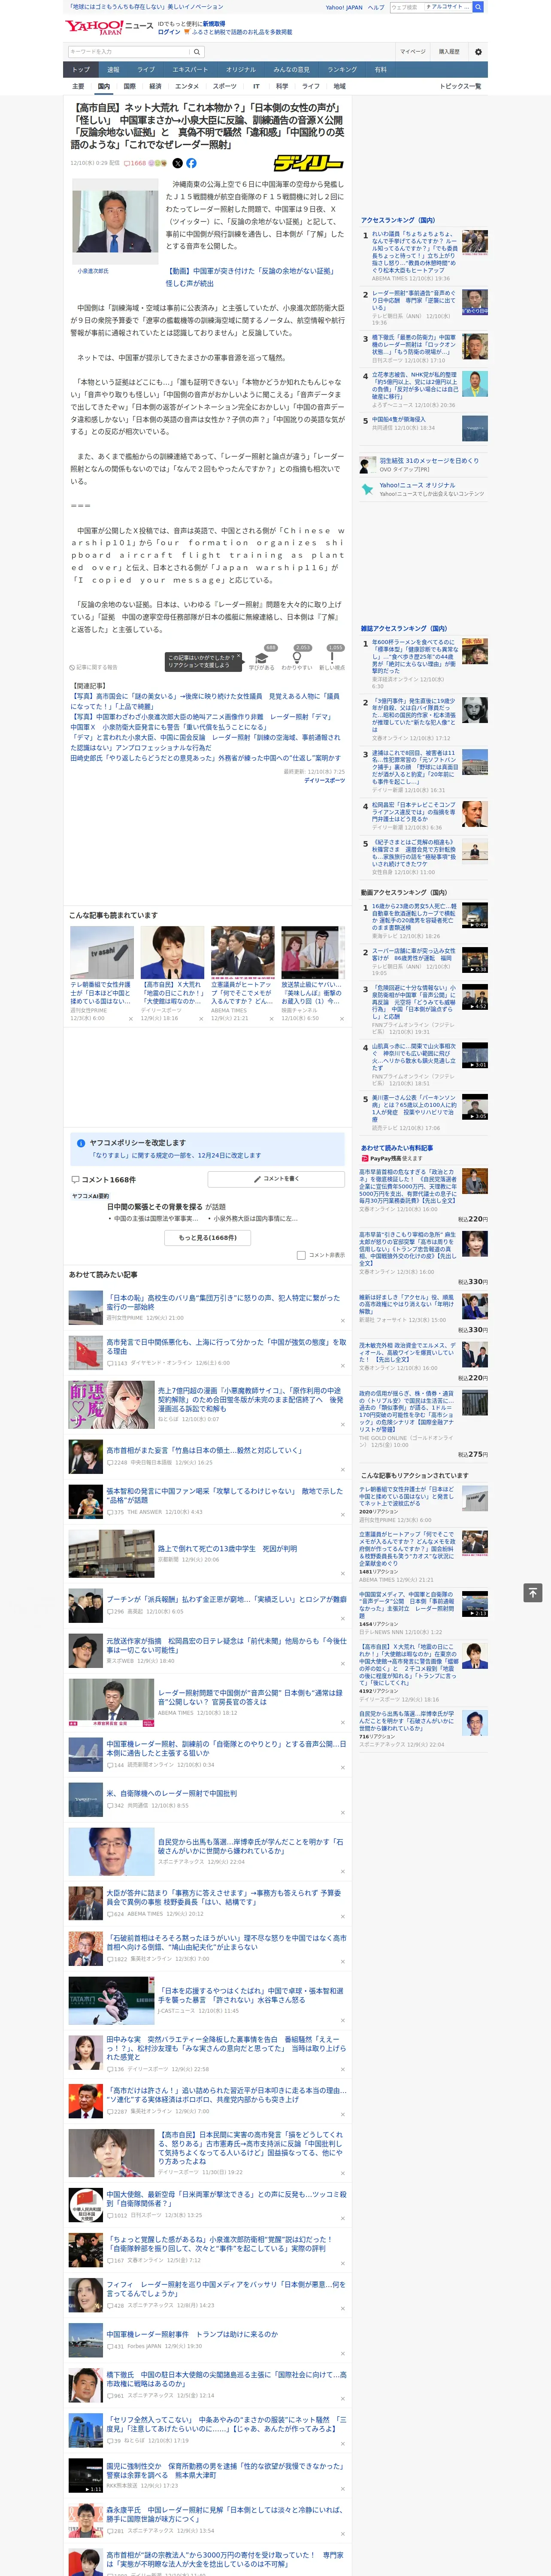This screenshot has height=2576, width=551.
Task: Open article プーチンが派兵報酬 払わず金正恩が窮地
Action: (226, 1598)
